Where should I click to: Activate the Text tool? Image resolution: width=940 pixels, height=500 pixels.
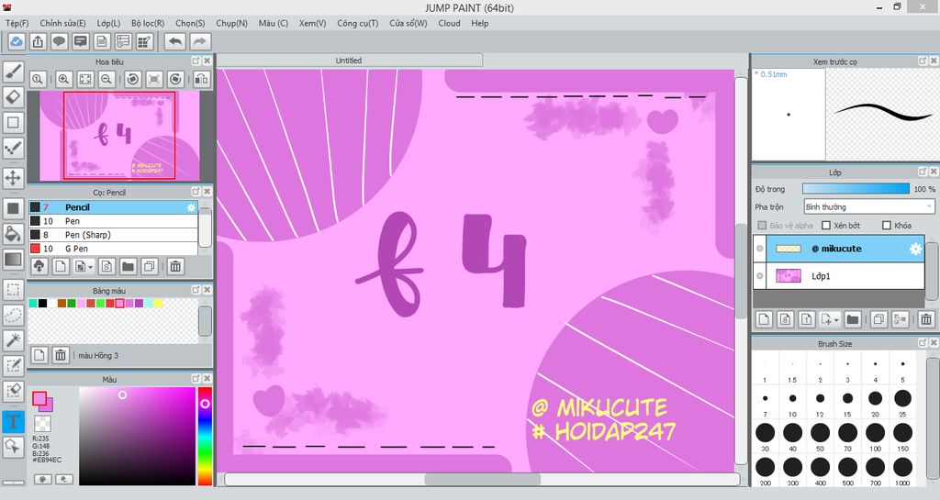tap(13, 421)
